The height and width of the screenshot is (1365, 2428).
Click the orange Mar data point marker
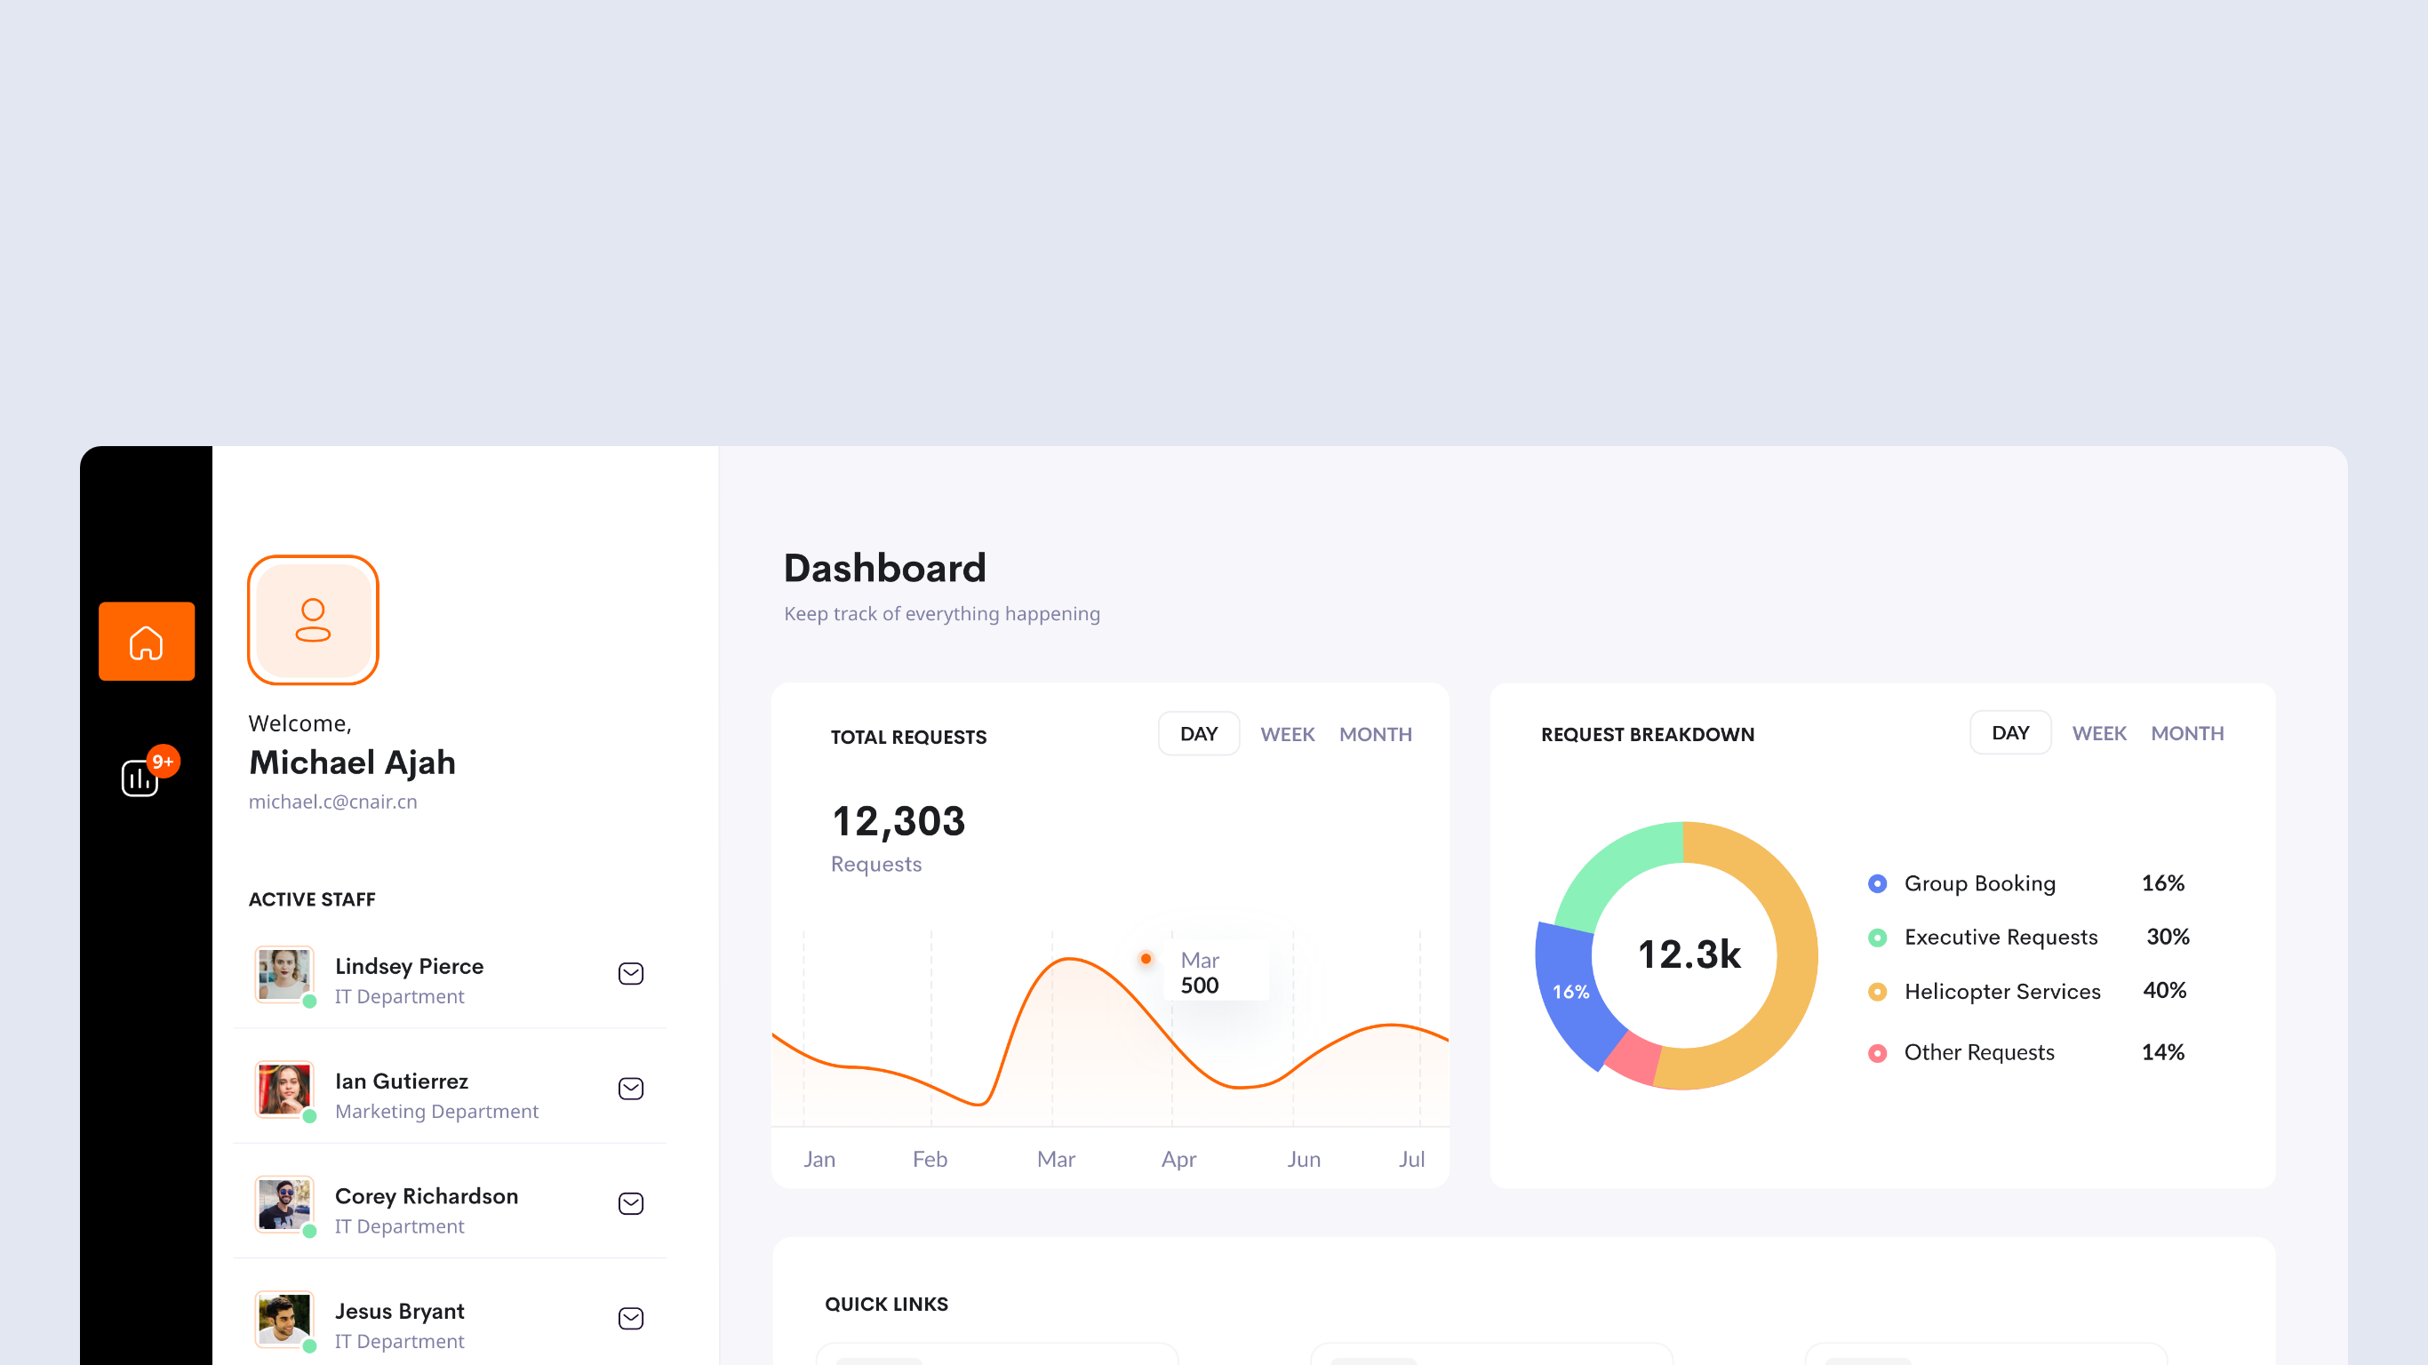1146,959
